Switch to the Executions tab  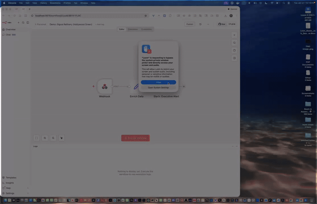pyautogui.click(x=133, y=29)
